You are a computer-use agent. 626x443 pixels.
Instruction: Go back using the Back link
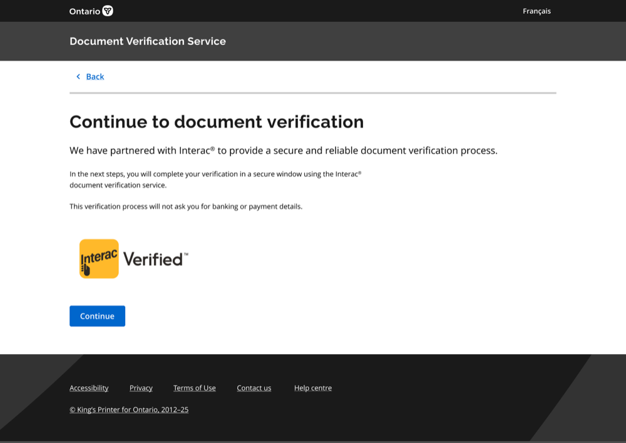point(95,76)
